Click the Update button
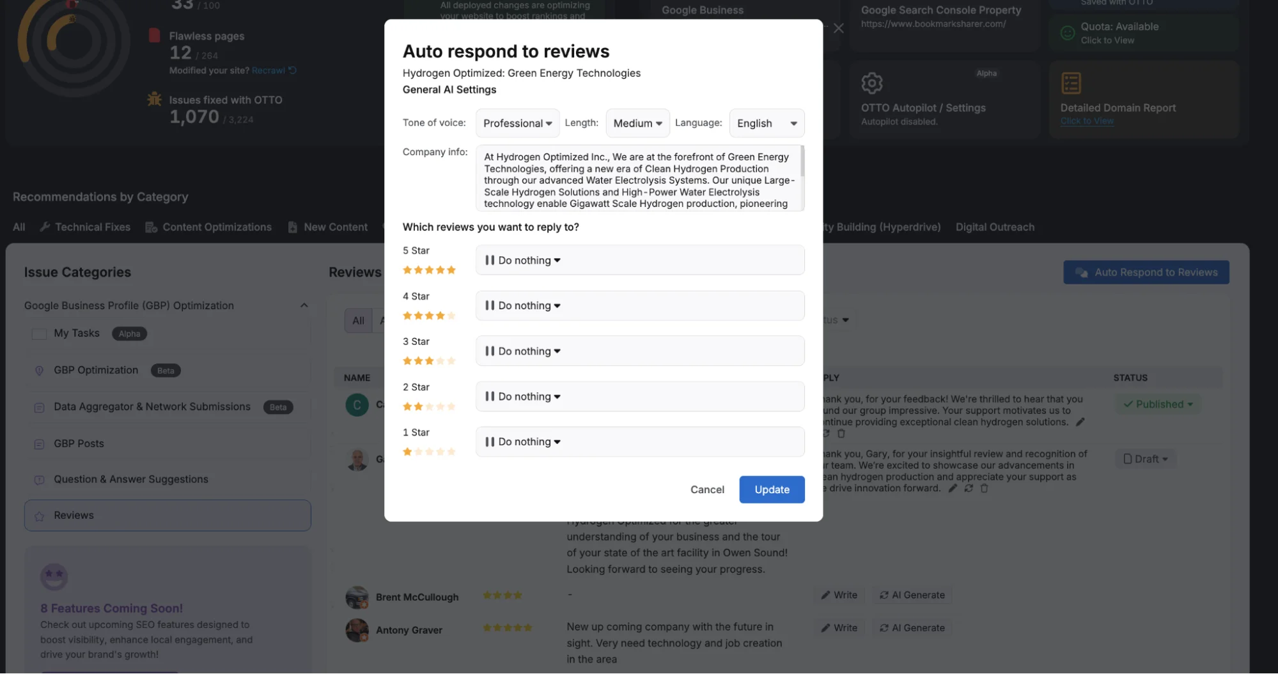Screen dimensions: 1278x674 click(772, 489)
